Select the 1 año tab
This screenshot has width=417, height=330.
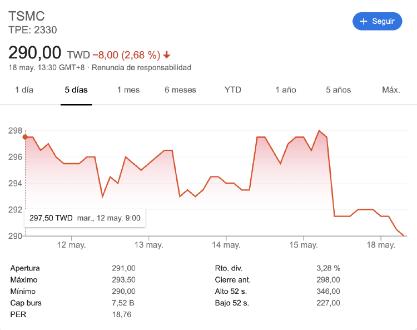(x=286, y=90)
